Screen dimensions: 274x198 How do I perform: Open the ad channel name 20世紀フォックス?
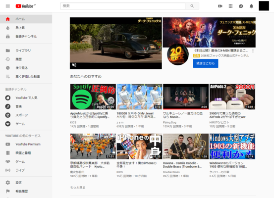click(225, 56)
